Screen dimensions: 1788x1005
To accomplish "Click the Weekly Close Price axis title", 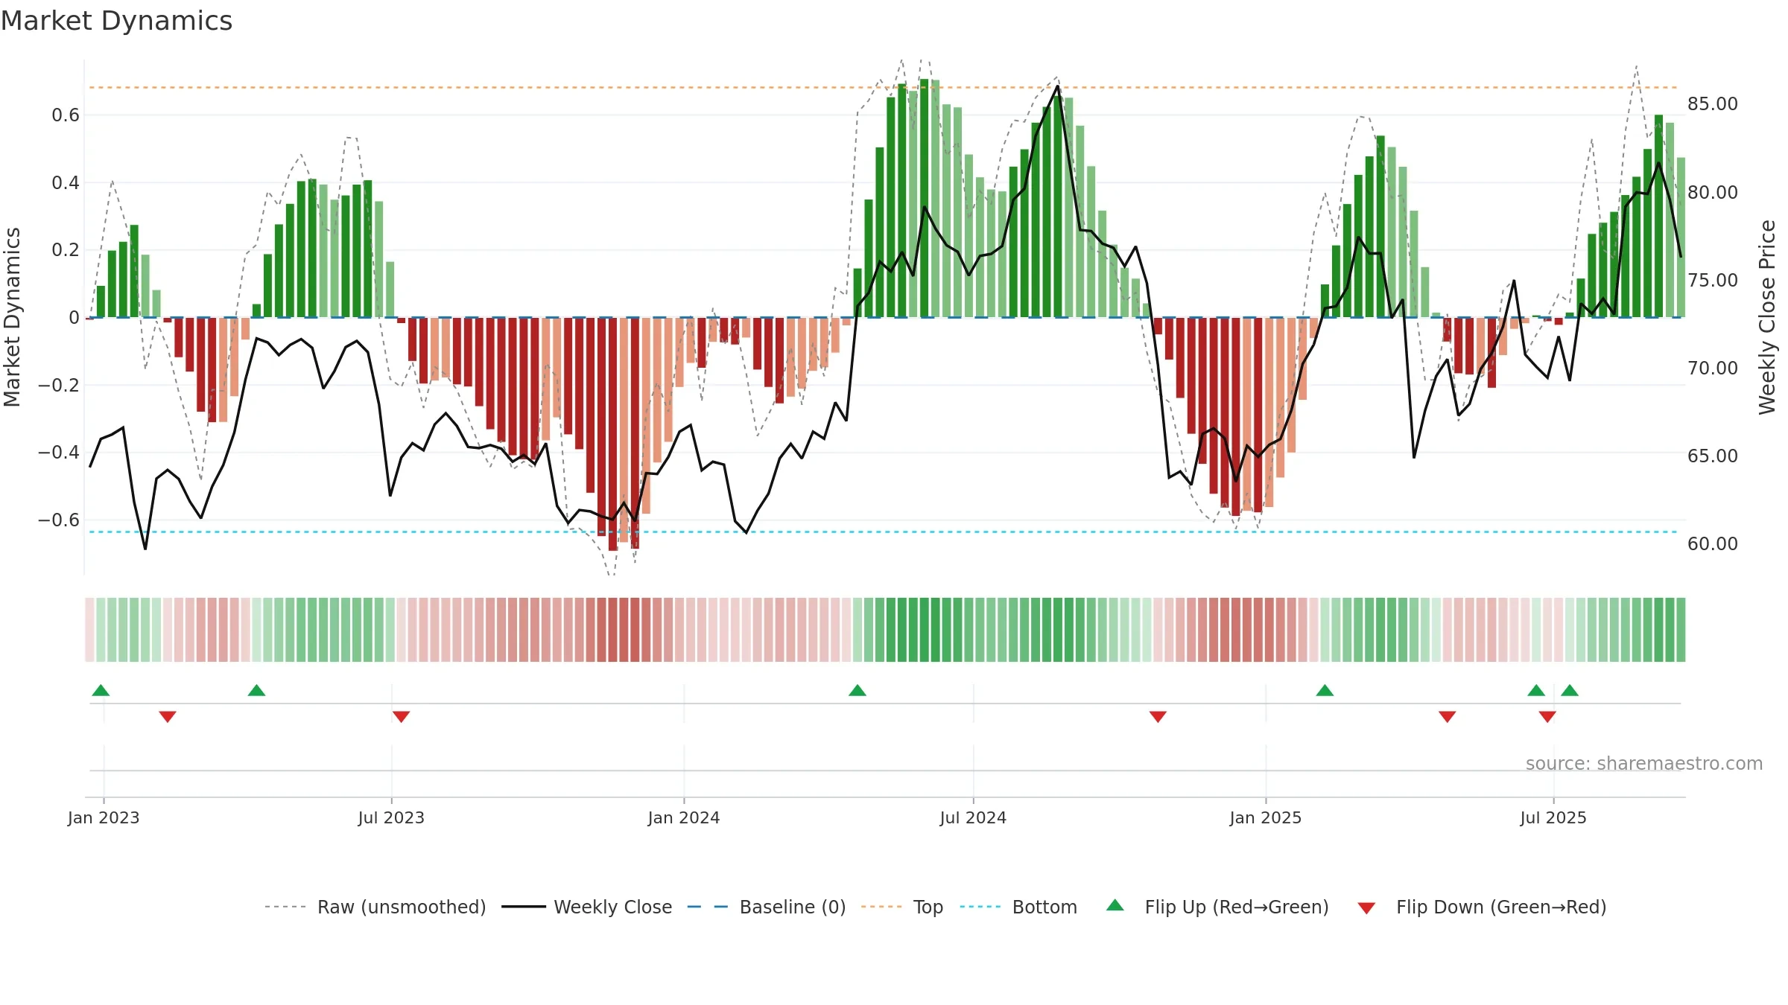I will pyautogui.click(x=1767, y=317).
